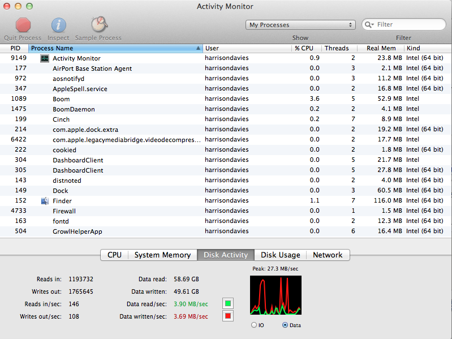Select the com.apple.dock.extra process
This screenshot has width=452, height=339.
[226, 130]
